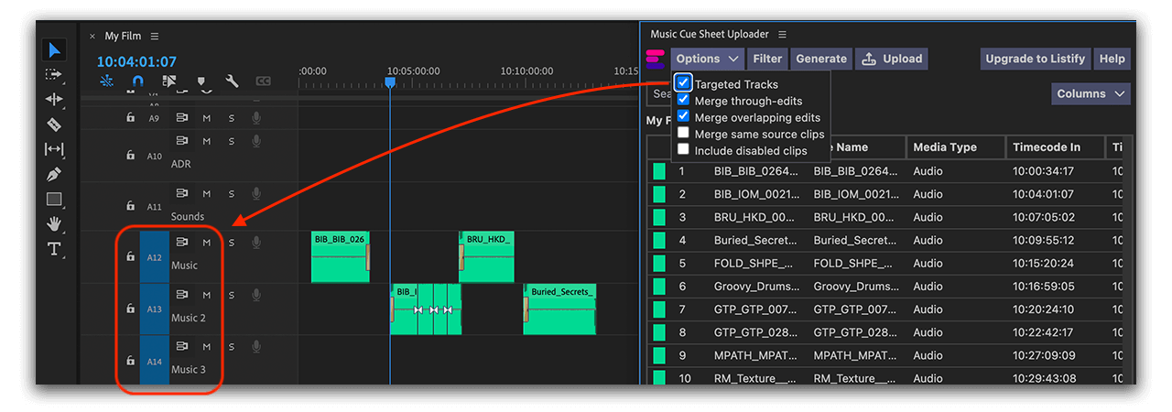Select the Buried_Secrets clip on the timeline
1172x412 pixels.
click(561, 309)
